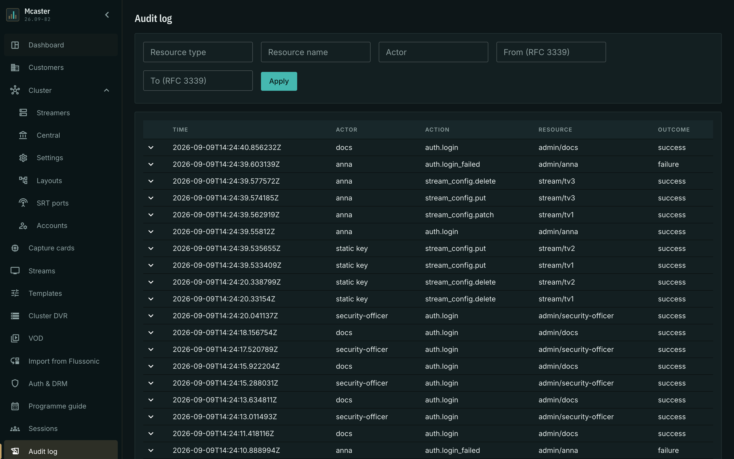This screenshot has height=459, width=734.
Task: Click the ACTOR column header
Action: click(x=347, y=130)
